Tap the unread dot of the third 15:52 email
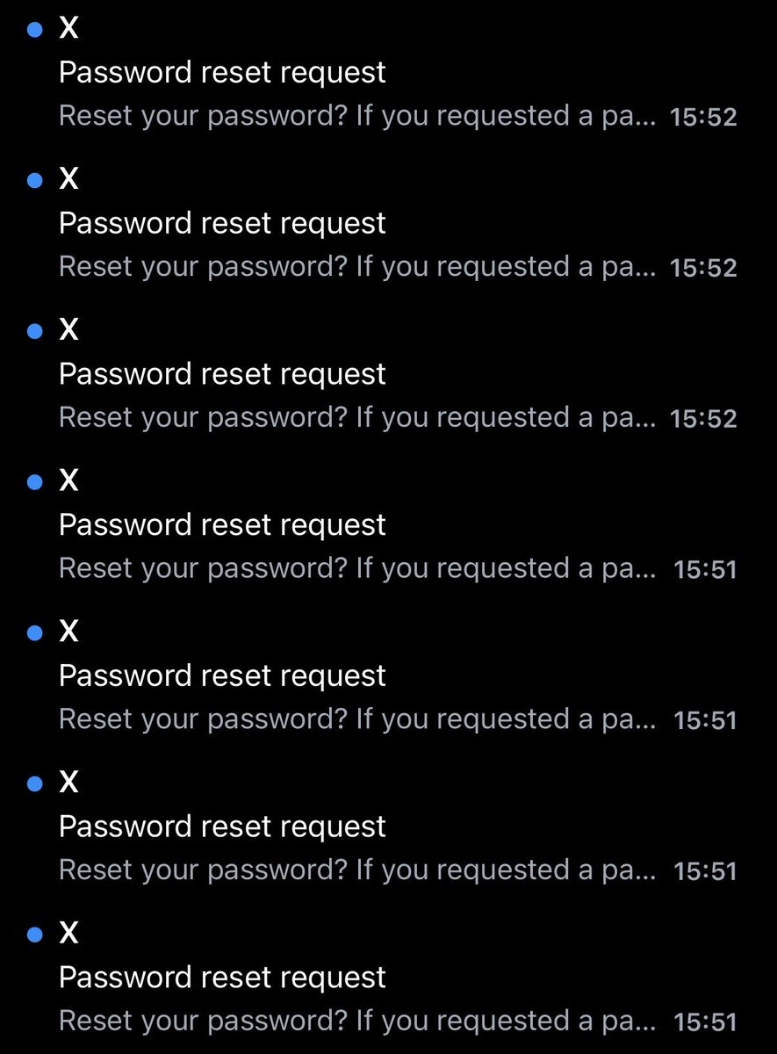 click(35, 331)
